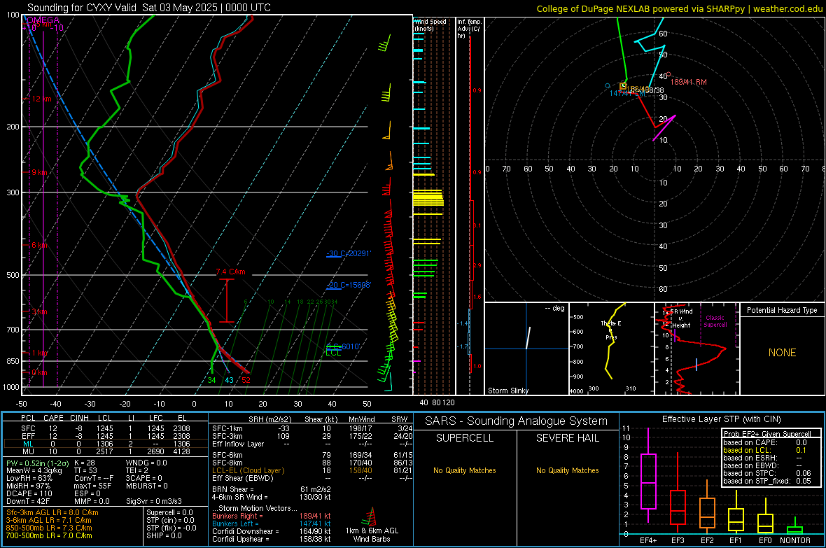Viewport: 826px width, 548px height.
Task: Click the 'Potential Hazard Type' heading
Action: point(782,310)
